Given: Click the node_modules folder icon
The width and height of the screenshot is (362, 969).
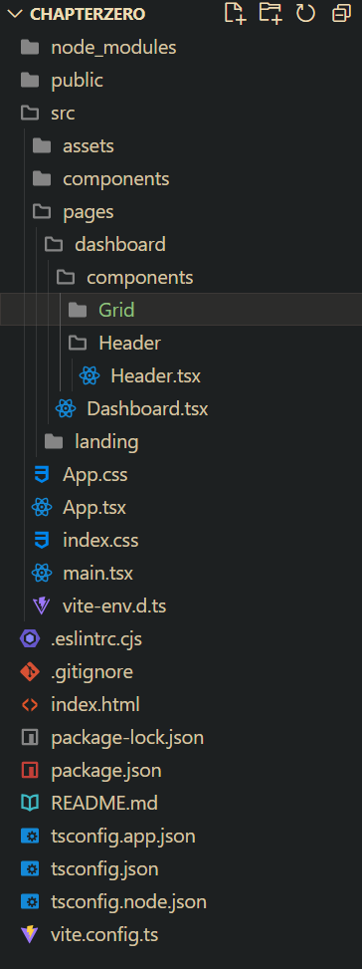Looking at the screenshot, I should click(x=30, y=47).
